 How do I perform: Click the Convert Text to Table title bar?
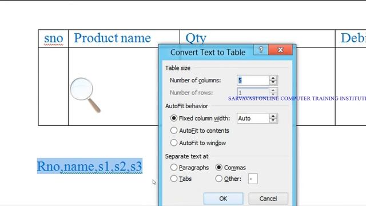click(208, 52)
